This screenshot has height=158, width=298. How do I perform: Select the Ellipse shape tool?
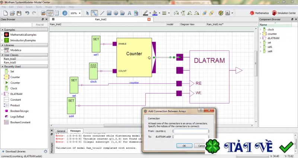click(x=116, y=13)
